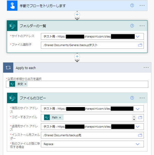Image resolution: width=154 pixels, height=155 pixels.
Task: Insert a new step below the trigger
Action: point(77,15)
